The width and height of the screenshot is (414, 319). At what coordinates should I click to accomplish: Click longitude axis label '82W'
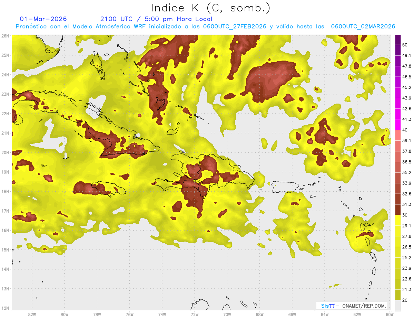pos(32,315)
